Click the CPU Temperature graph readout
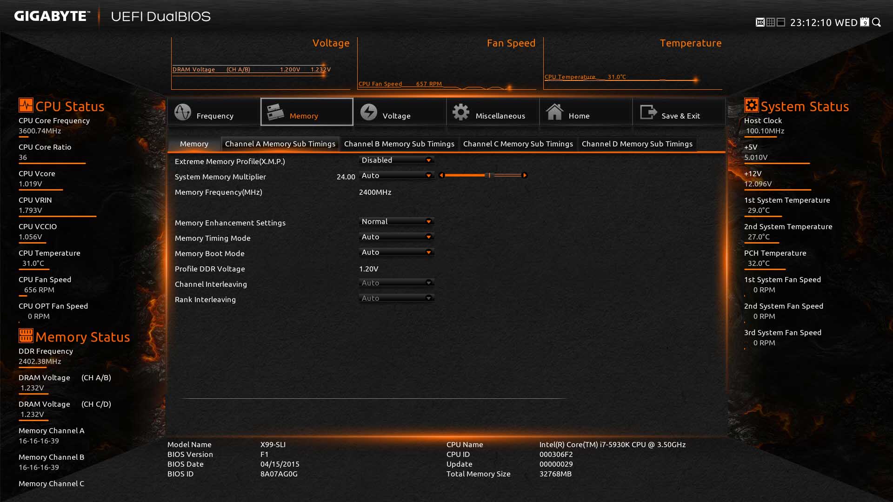 [x=585, y=77]
